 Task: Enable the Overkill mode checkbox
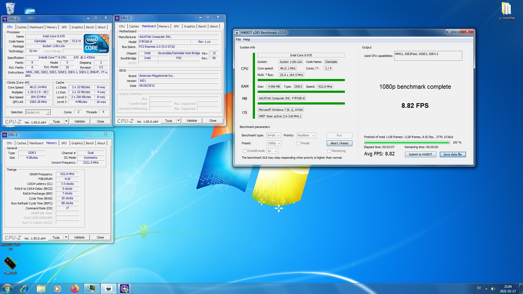245,151
